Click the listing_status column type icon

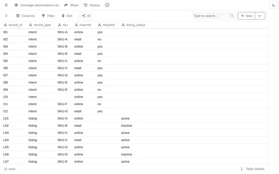pos(123,25)
